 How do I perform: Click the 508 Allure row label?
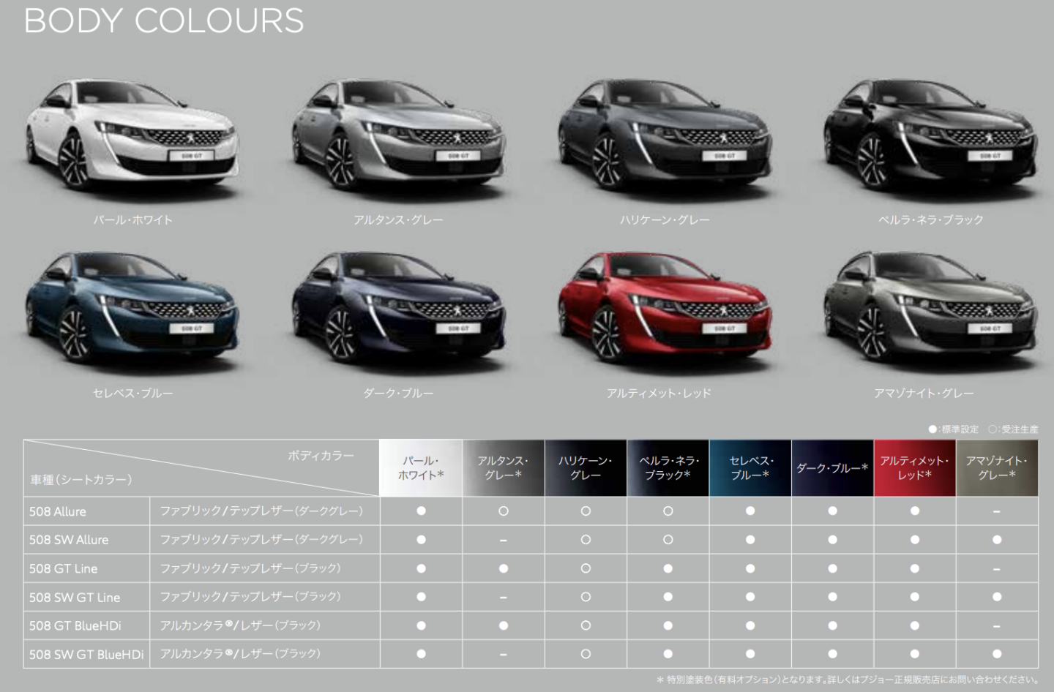click(x=58, y=511)
